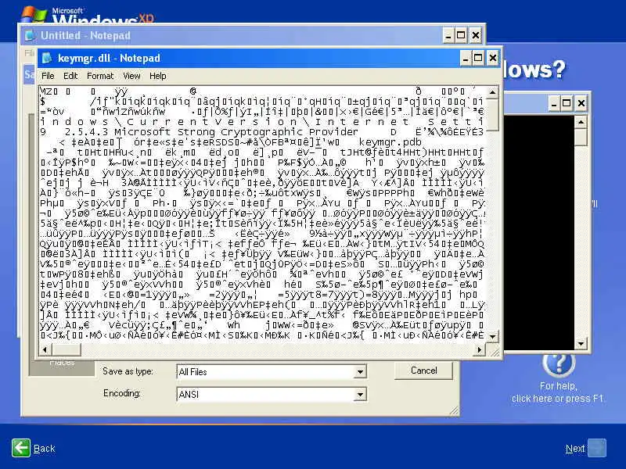Open the File menu in keymgr.dll Notepad
Viewport: 626px width, 469px height.
point(48,76)
